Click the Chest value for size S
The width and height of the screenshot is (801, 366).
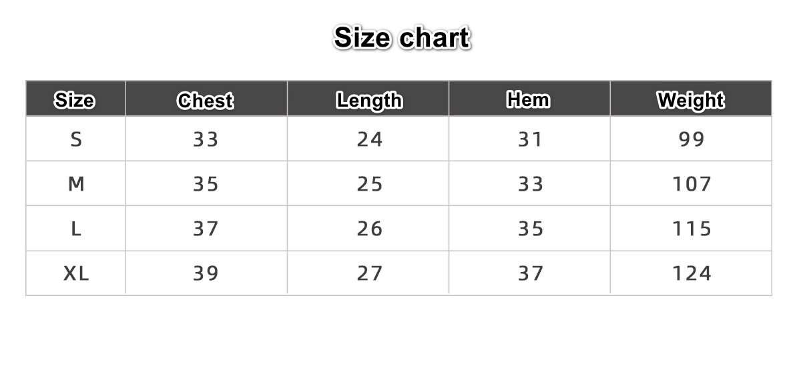tap(206, 139)
